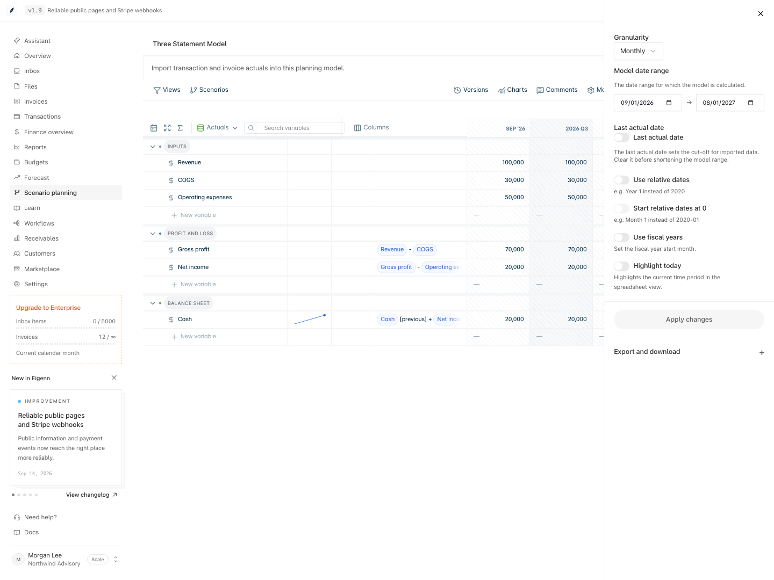Enable Use fiscal years
This screenshot has width=774, height=580.
point(622,237)
